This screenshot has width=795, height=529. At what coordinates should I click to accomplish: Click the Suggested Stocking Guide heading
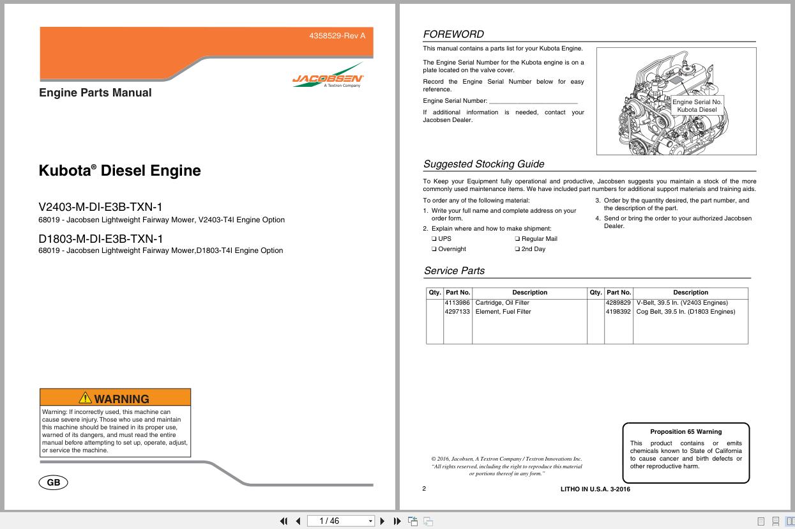pos(484,164)
